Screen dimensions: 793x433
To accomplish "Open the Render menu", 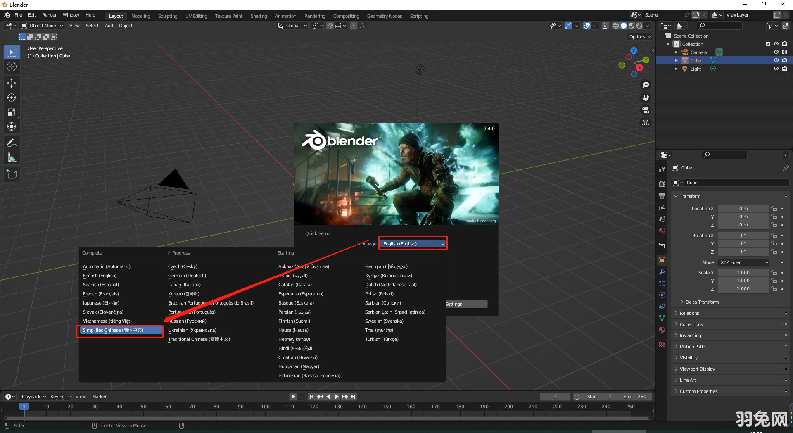I will (x=49, y=15).
